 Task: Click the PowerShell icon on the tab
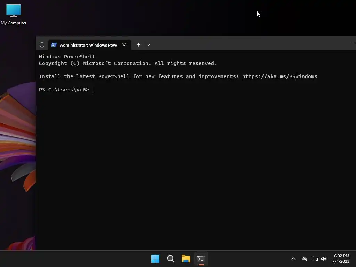54,45
